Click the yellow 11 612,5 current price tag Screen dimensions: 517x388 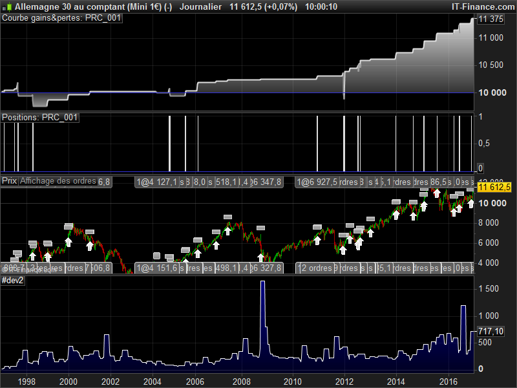click(x=494, y=187)
